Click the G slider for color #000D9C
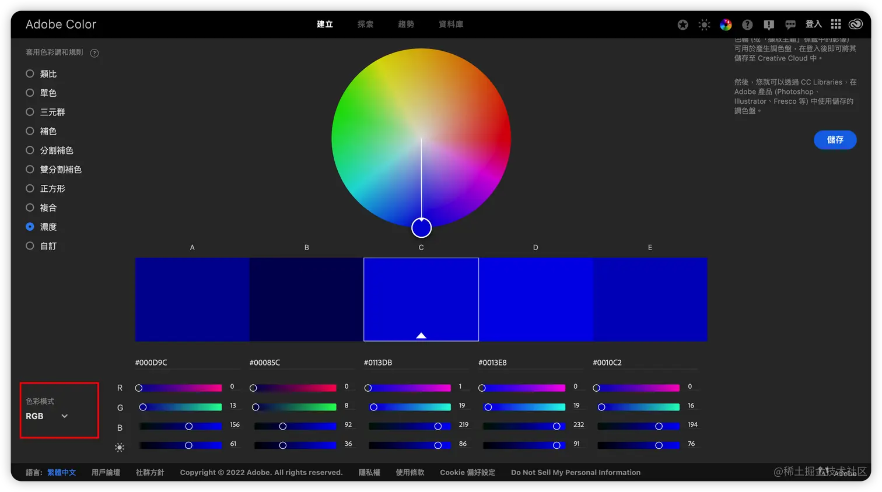Screen dimensions: 882x492 pos(180,407)
